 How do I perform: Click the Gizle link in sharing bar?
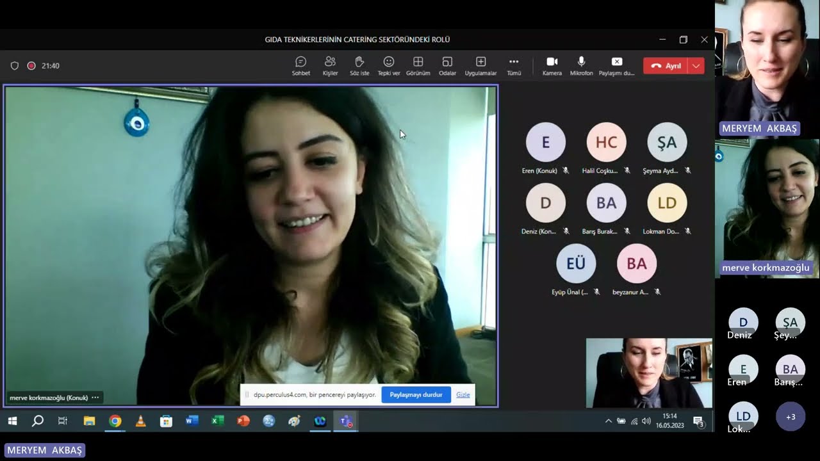click(x=463, y=394)
